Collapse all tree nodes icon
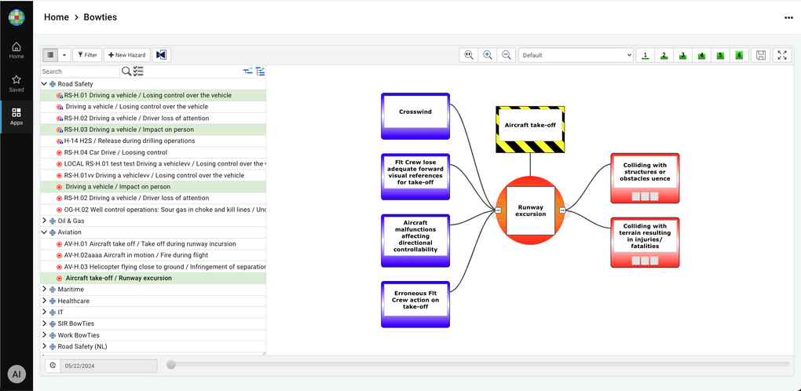Image resolution: width=801 pixels, height=391 pixels. [248, 71]
